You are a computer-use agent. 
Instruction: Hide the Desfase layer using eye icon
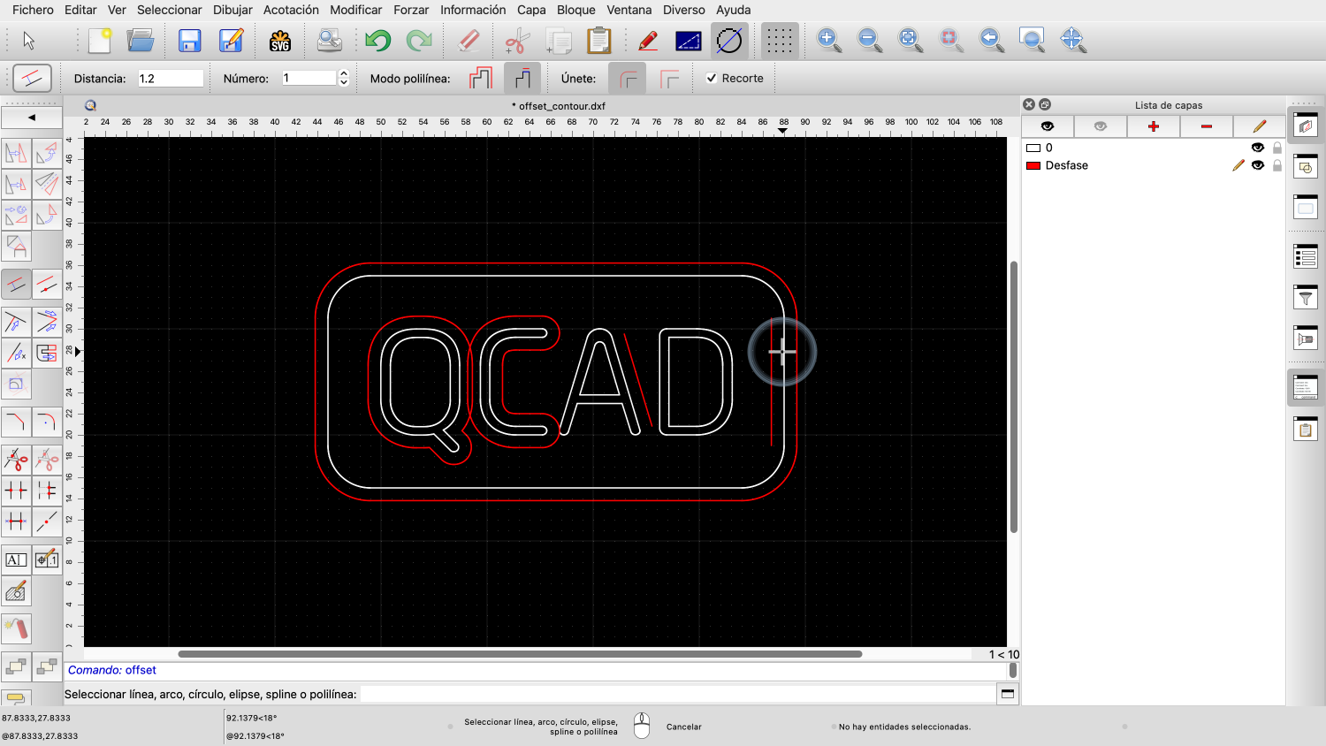click(x=1258, y=165)
